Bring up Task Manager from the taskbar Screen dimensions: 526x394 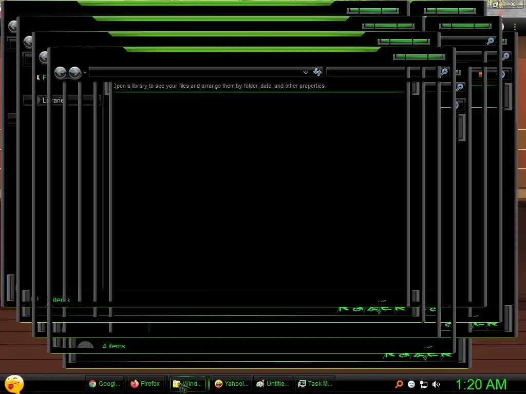pyautogui.click(x=315, y=384)
